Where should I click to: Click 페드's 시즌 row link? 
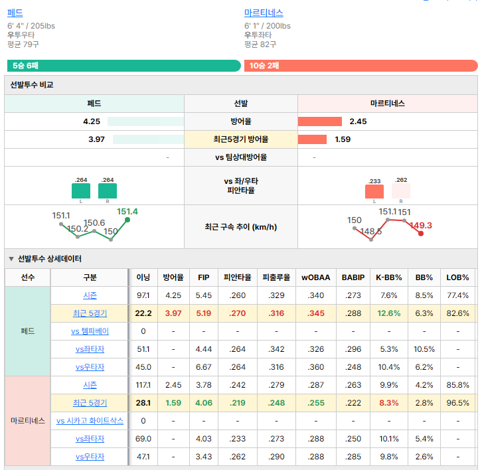click(90, 295)
